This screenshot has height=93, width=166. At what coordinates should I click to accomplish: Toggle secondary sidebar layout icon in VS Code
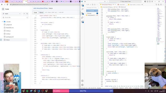[150, 2]
